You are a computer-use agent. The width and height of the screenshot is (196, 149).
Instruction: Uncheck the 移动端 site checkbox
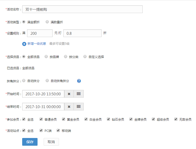point(58,131)
